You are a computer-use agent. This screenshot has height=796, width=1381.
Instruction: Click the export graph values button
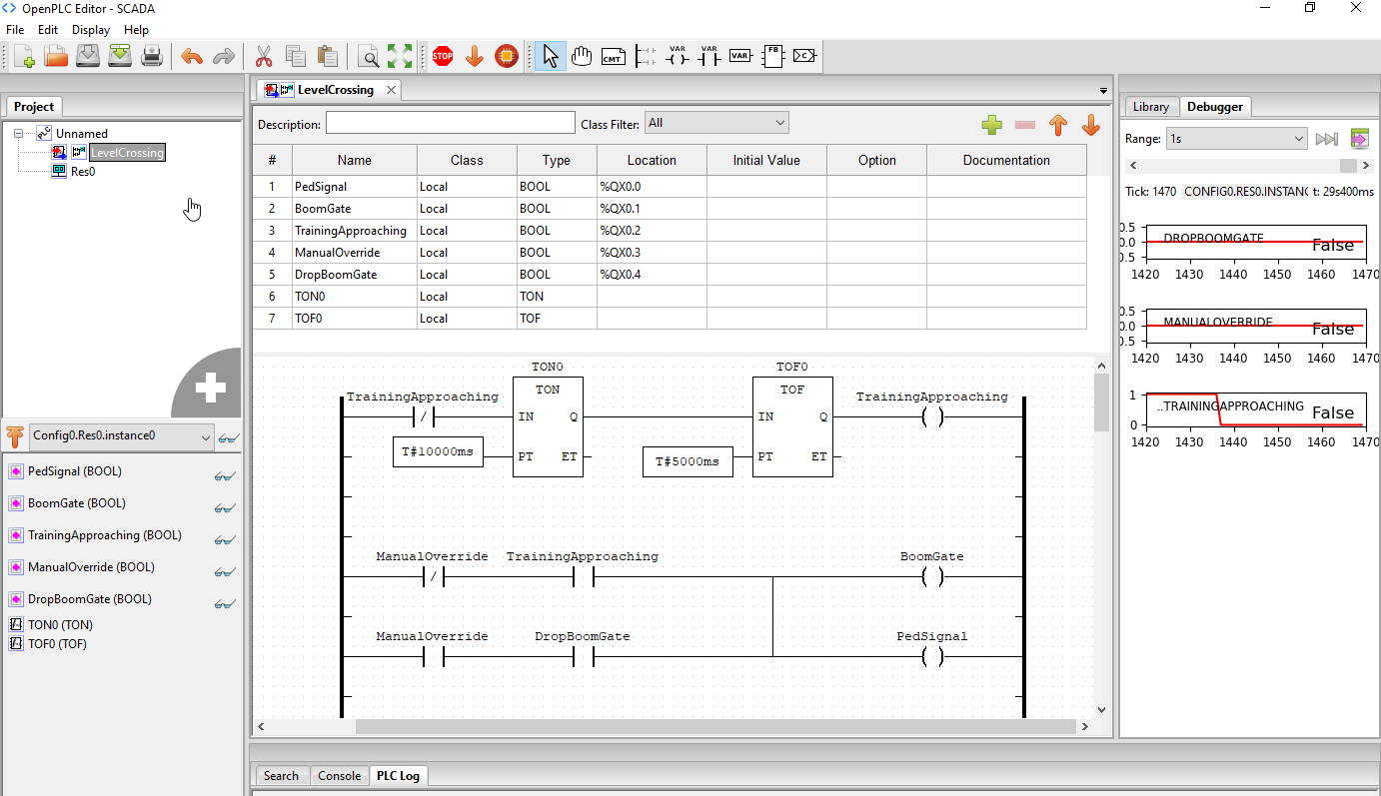click(x=1360, y=138)
